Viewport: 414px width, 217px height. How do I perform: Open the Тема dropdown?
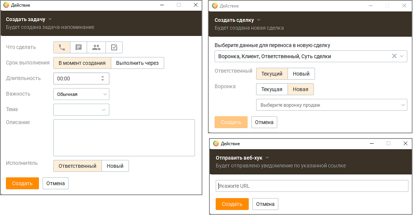[81, 110]
